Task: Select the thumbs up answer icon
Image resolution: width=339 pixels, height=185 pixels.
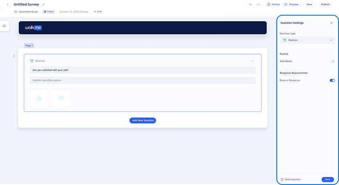Action: (39, 98)
